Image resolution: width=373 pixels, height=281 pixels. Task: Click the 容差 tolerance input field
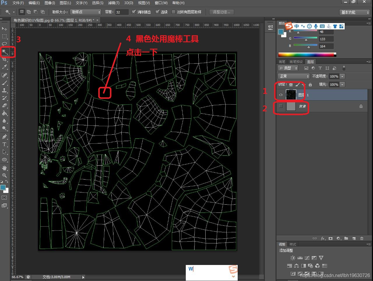[x=122, y=12]
